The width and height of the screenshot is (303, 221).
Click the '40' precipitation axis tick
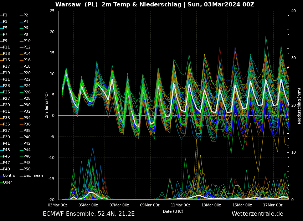[293, 11]
